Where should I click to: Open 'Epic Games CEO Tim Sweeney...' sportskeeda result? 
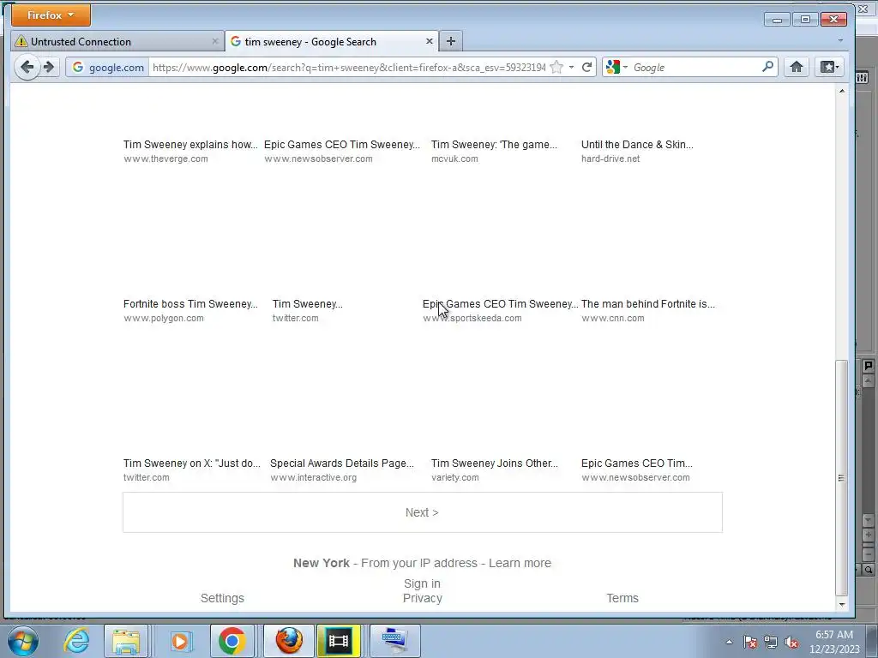click(x=500, y=304)
